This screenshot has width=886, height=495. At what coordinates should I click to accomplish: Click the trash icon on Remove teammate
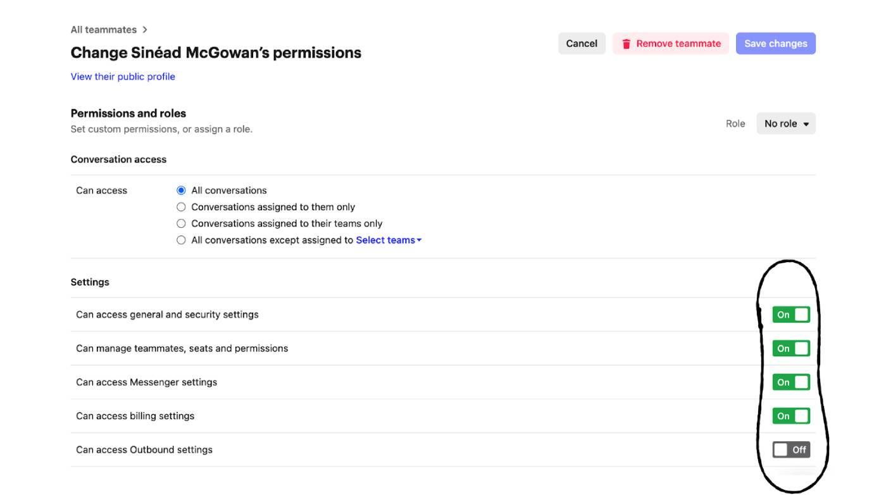pyautogui.click(x=626, y=44)
